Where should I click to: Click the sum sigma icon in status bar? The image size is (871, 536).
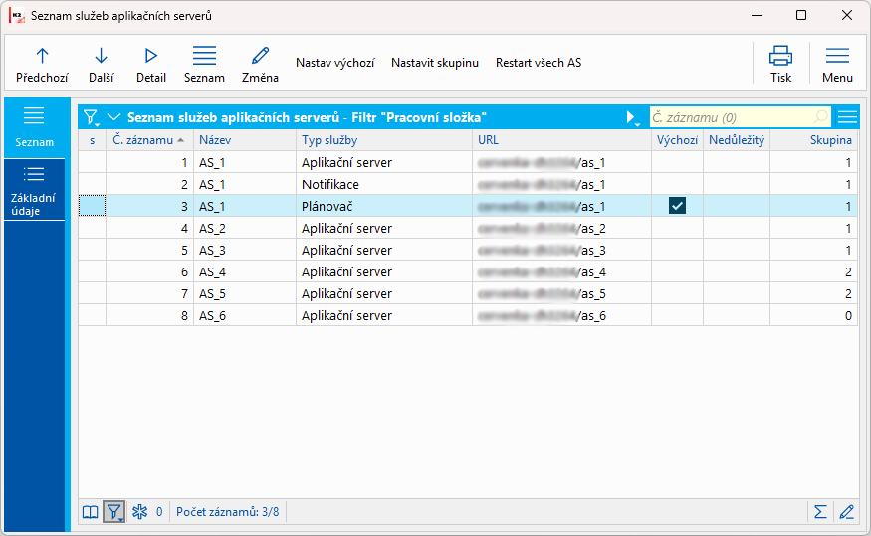820,511
